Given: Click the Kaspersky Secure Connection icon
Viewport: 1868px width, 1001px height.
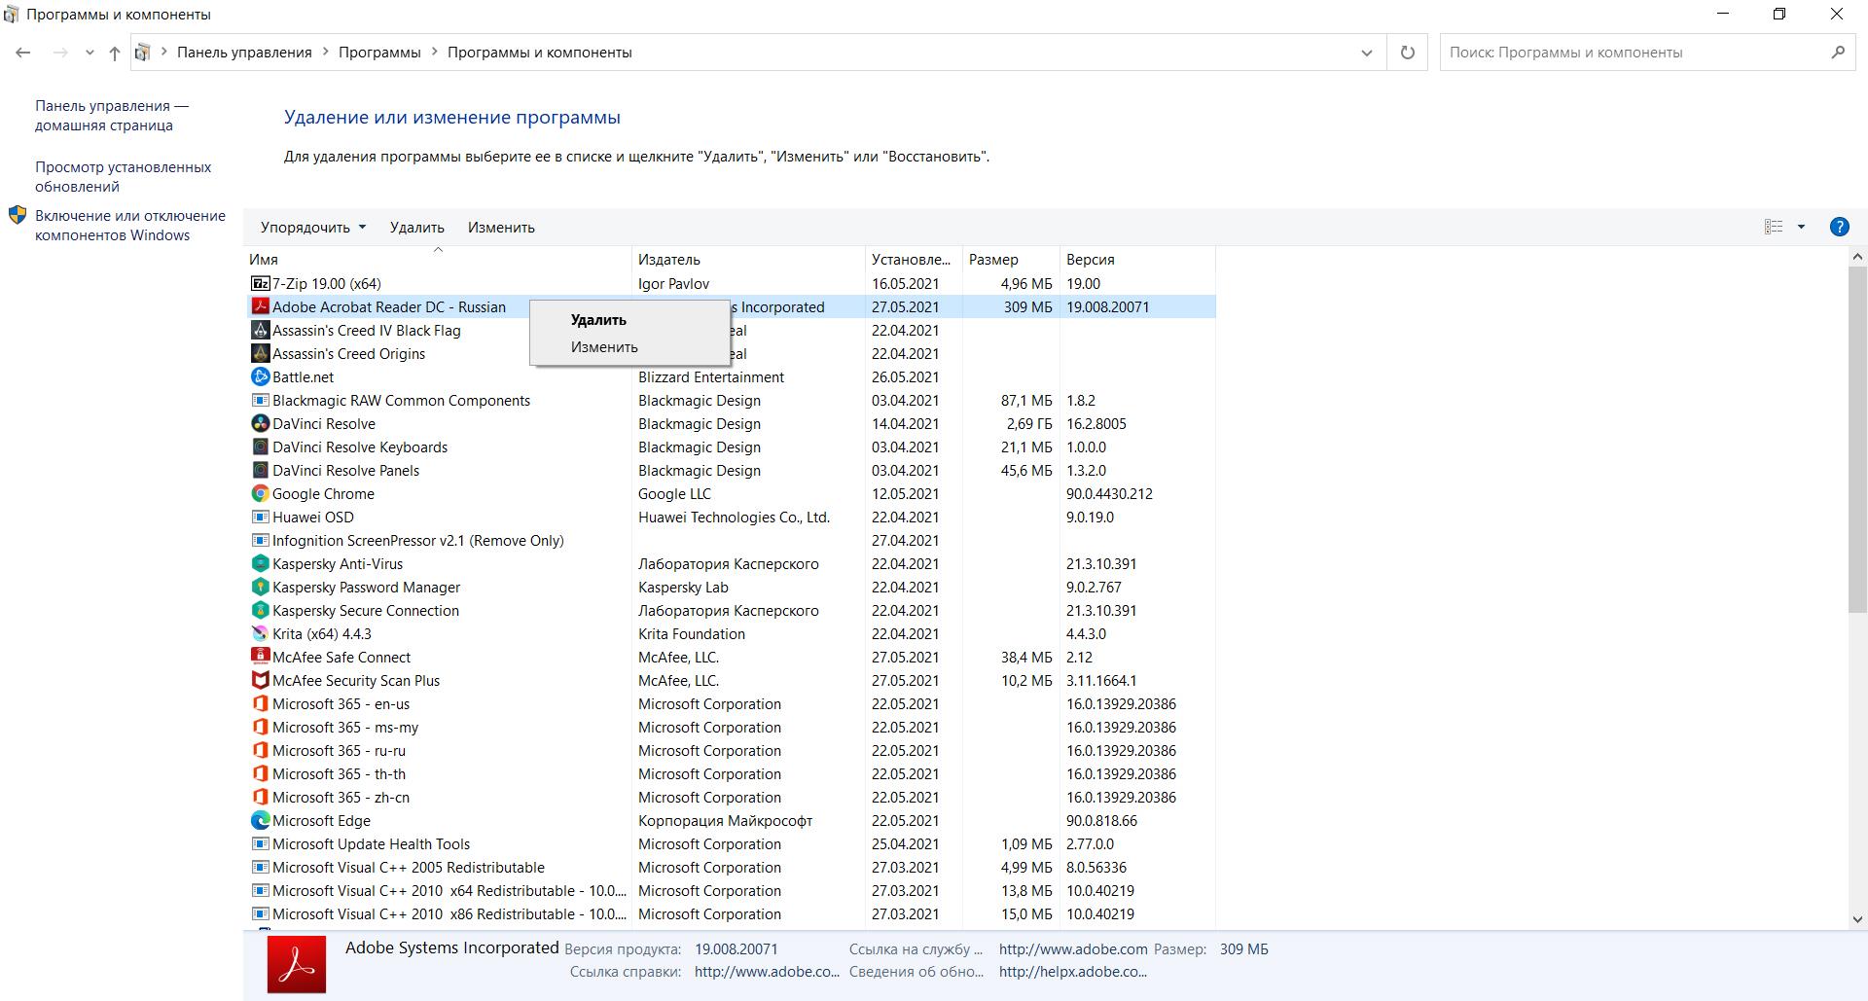Looking at the screenshot, I should click(260, 610).
